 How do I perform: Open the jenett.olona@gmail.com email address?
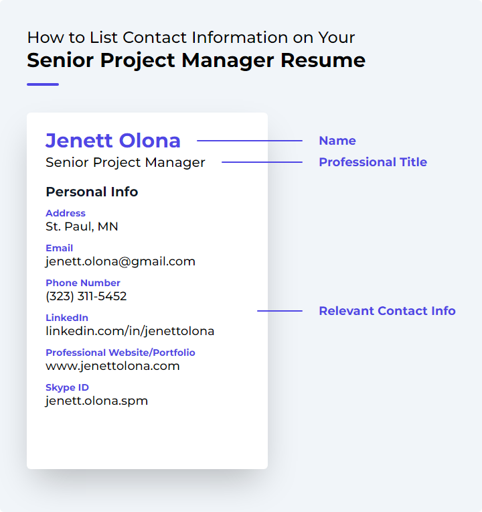120,262
